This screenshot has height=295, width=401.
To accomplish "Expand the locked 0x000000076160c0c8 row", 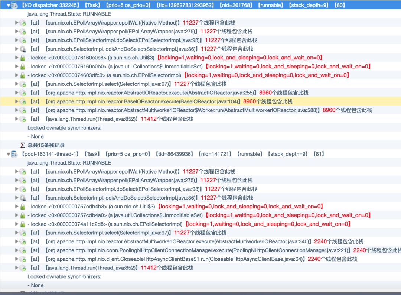I will [x=17, y=58].
